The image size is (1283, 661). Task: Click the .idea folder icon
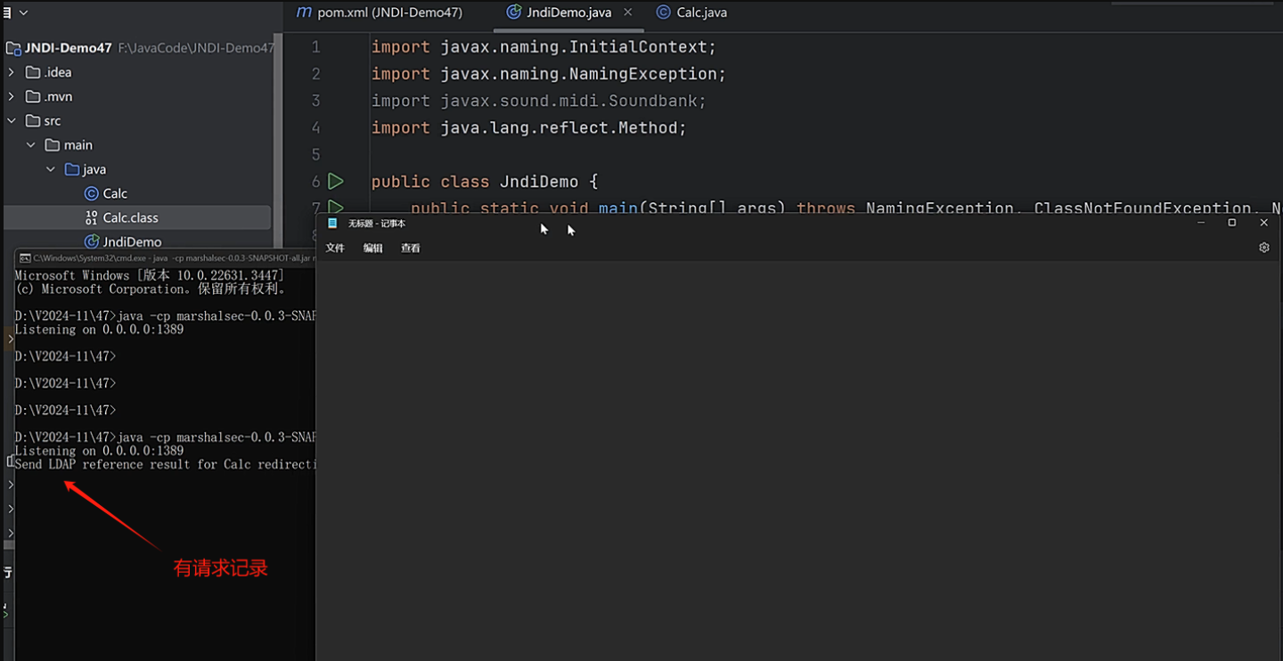coord(33,72)
